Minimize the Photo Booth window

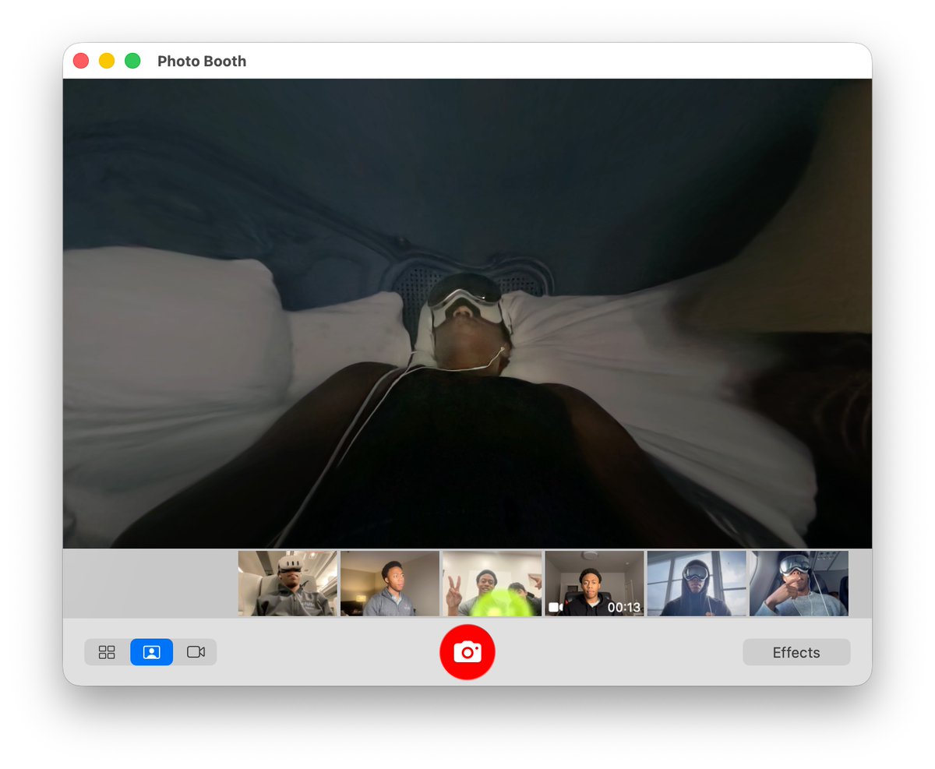point(107,61)
